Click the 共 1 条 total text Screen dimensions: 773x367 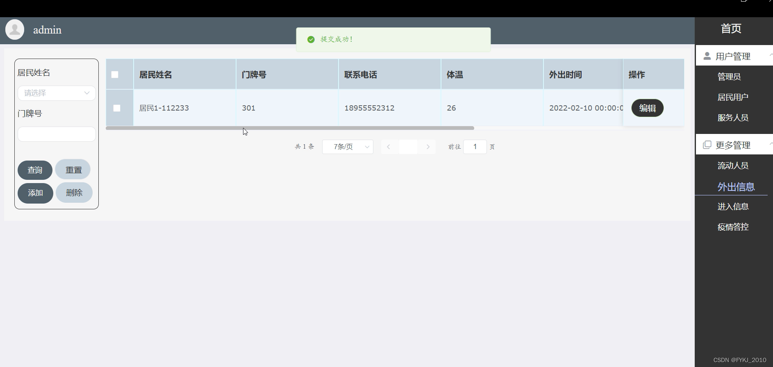(x=305, y=147)
